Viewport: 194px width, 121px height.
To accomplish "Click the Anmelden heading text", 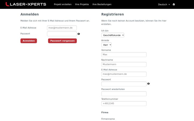I will [30, 14].
